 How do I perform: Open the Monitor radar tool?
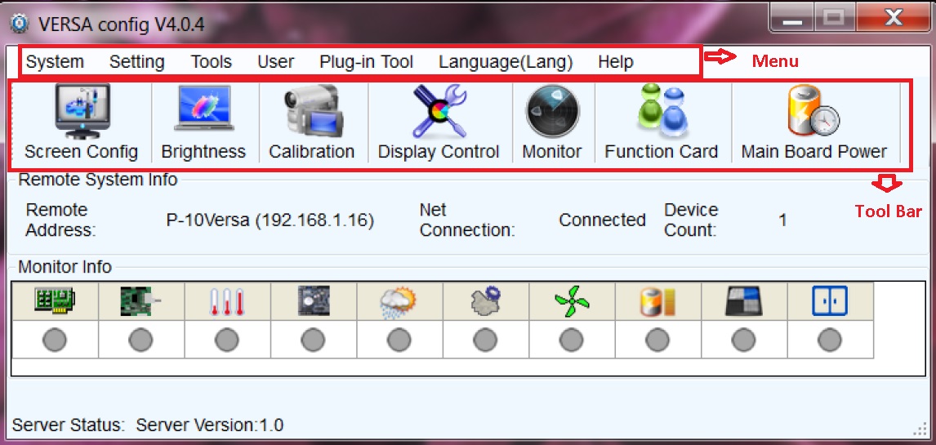(552, 123)
